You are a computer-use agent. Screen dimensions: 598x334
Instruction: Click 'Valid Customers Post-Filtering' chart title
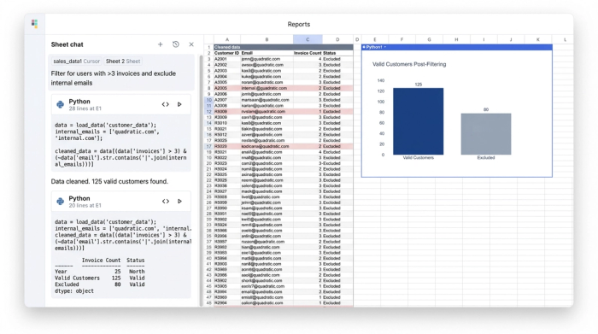(x=409, y=64)
